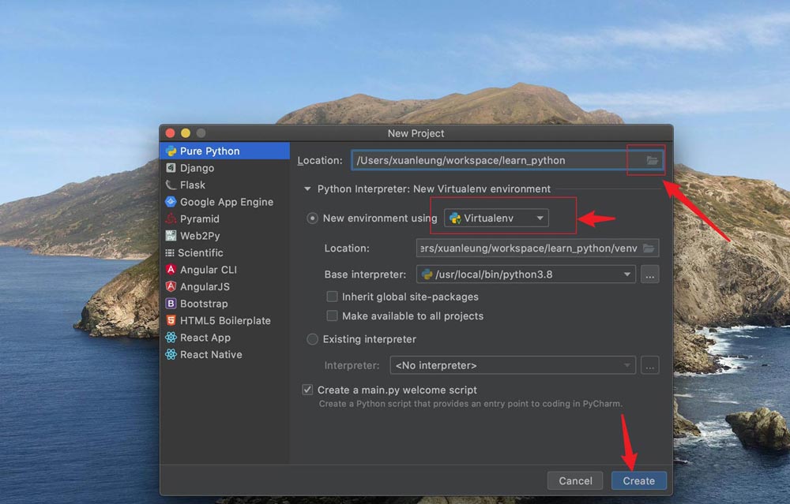Browse folder icon in project Location field
790x504 pixels.
click(652, 160)
